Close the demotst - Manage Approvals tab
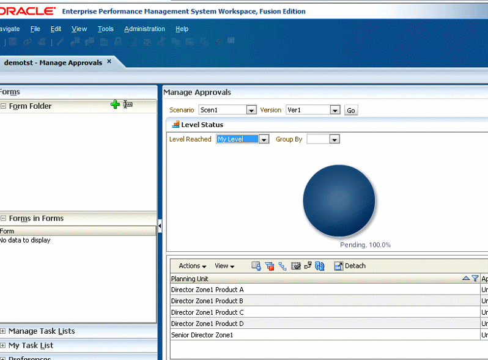Viewport: 488px width, 360px height. pos(109,61)
